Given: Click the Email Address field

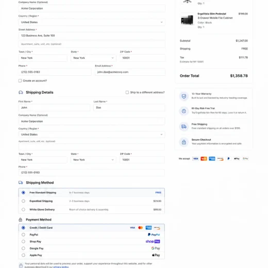Looking at the screenshot, I should 130,72.
